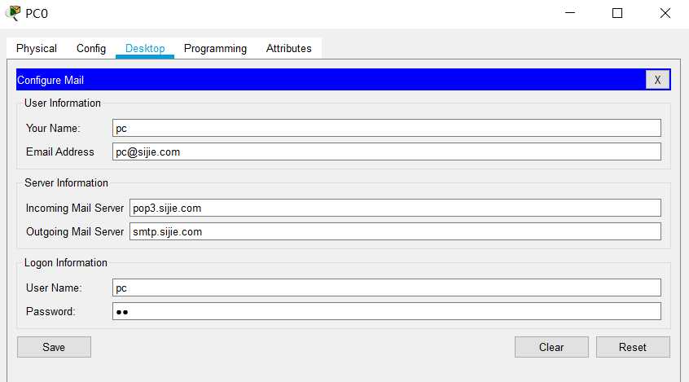
Task: Click the 'User Name:' label
Action: (x=54, y=288)
